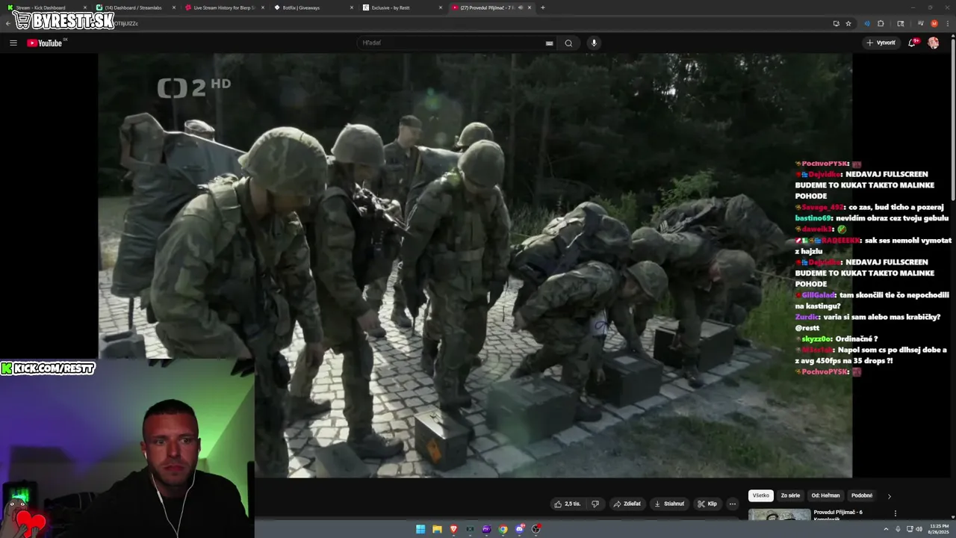Image resolution: width=956 pixels, height=538 pixels.
Task: Open Provedul Přijímač - 6 thumbnail
Action: coord(779,516)
